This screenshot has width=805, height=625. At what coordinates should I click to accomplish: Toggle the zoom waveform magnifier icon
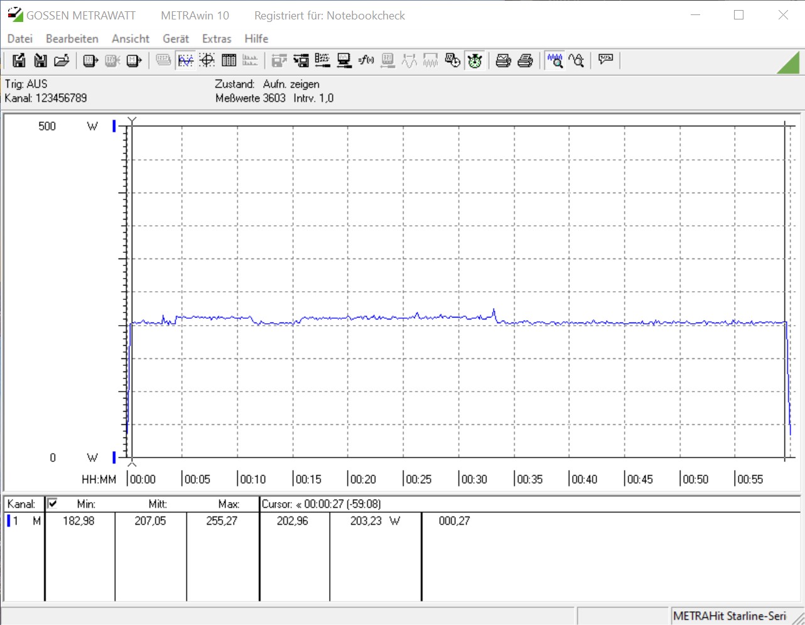[x=554, y=60]
